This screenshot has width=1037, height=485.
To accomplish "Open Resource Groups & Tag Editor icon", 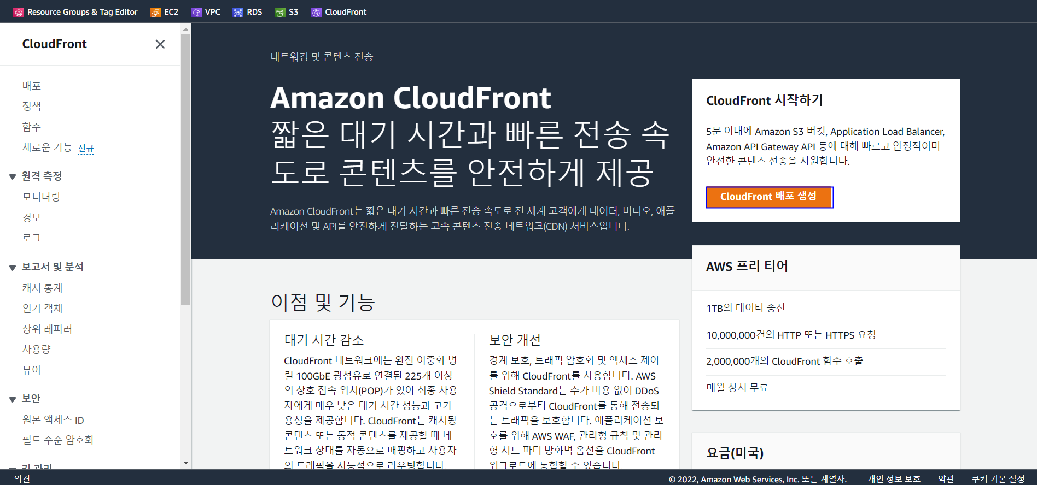I will click(x=19, y=12).
